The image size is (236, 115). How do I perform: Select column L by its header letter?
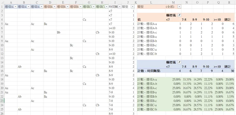coord(151,3)
